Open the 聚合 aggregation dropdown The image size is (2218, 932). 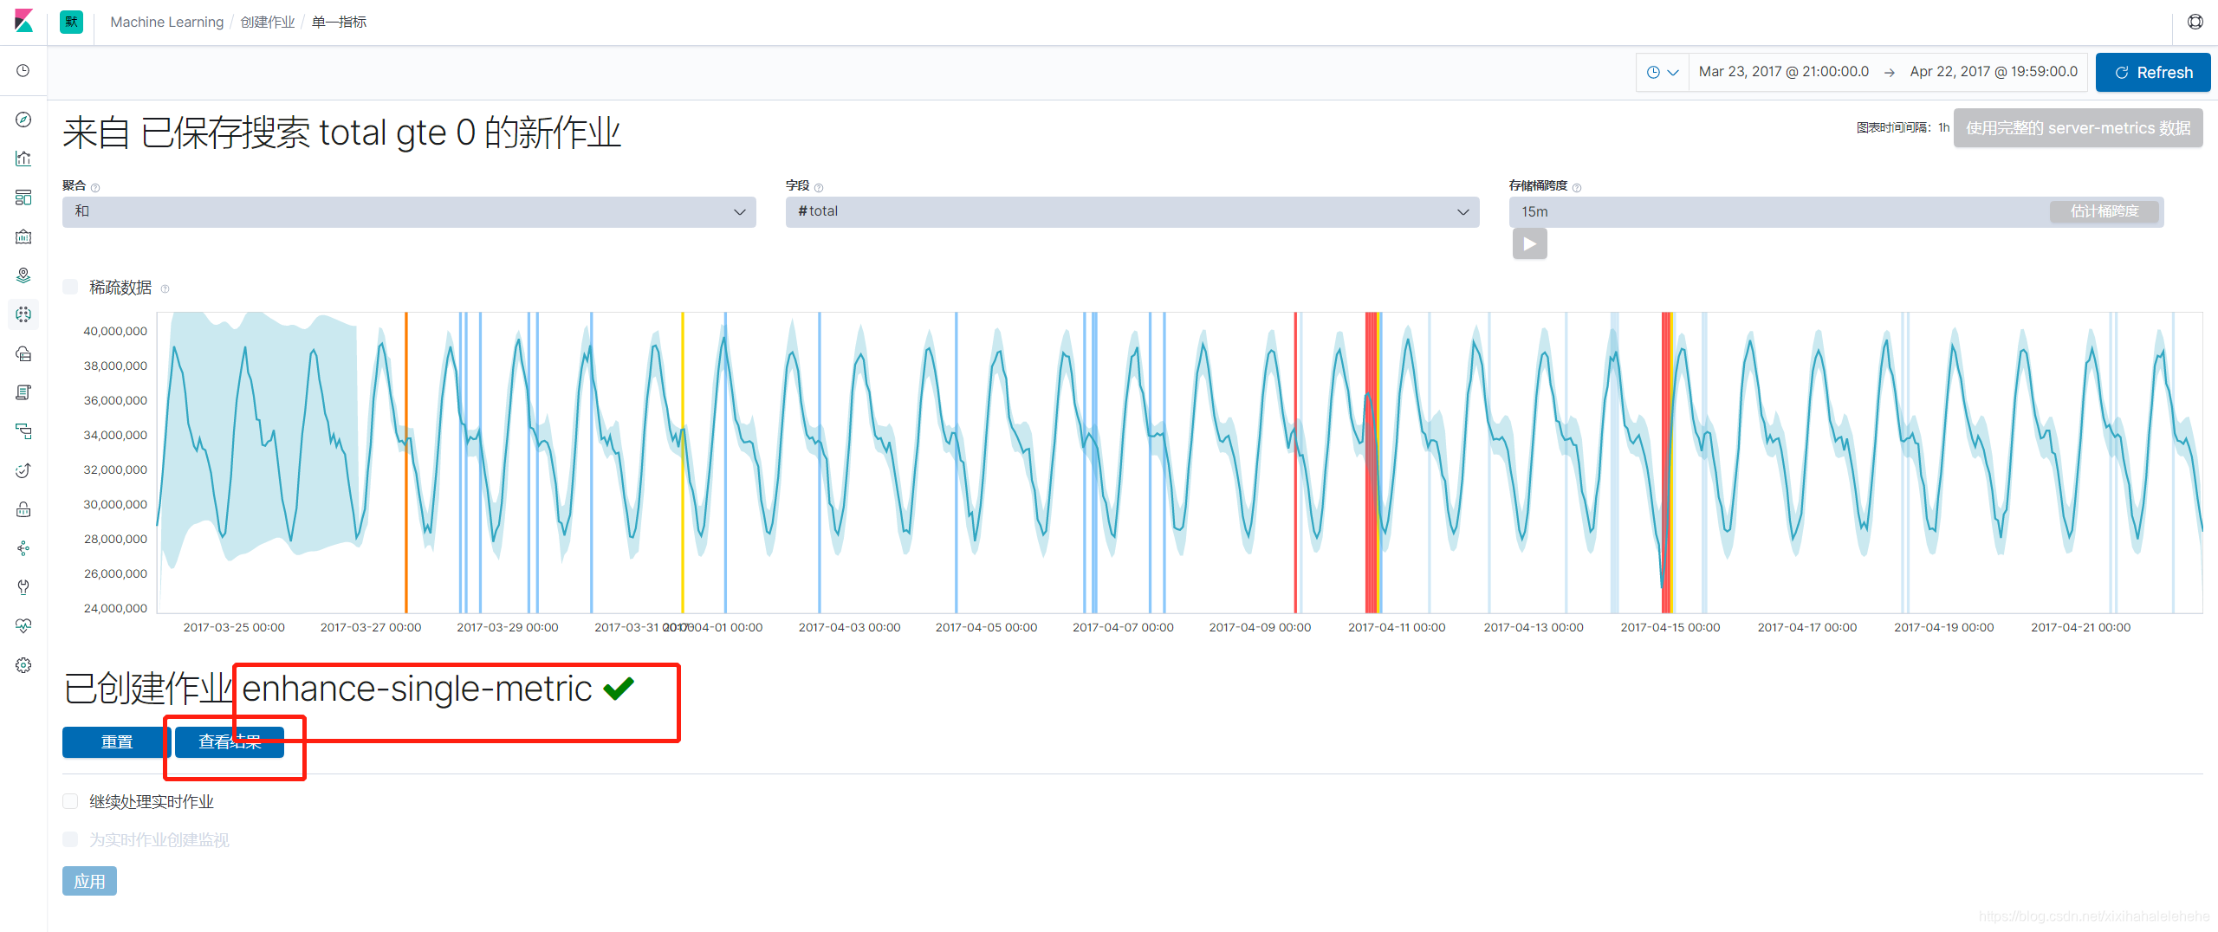[409, 211]
